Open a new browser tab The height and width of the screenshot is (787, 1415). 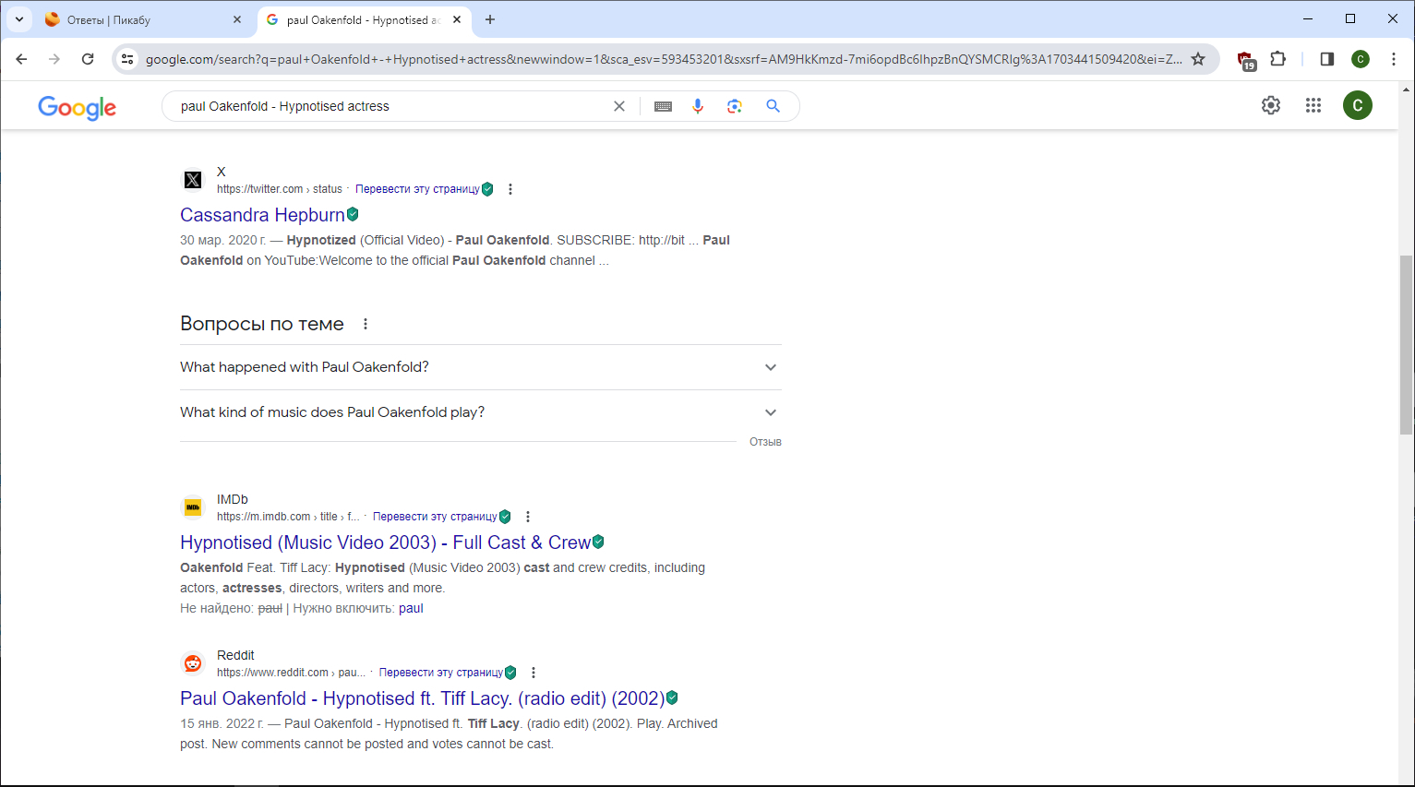tap(490, 19)
